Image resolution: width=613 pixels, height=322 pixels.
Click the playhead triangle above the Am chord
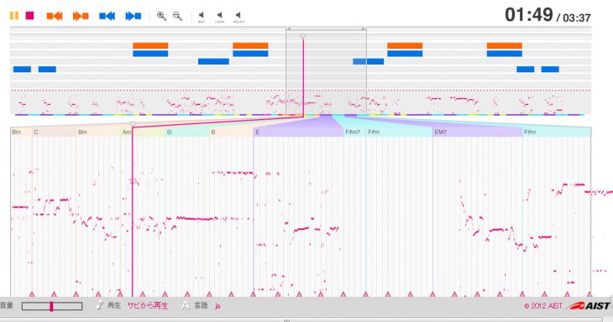133,124
